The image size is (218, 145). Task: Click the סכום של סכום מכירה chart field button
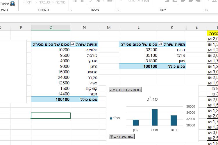point(125,90)
